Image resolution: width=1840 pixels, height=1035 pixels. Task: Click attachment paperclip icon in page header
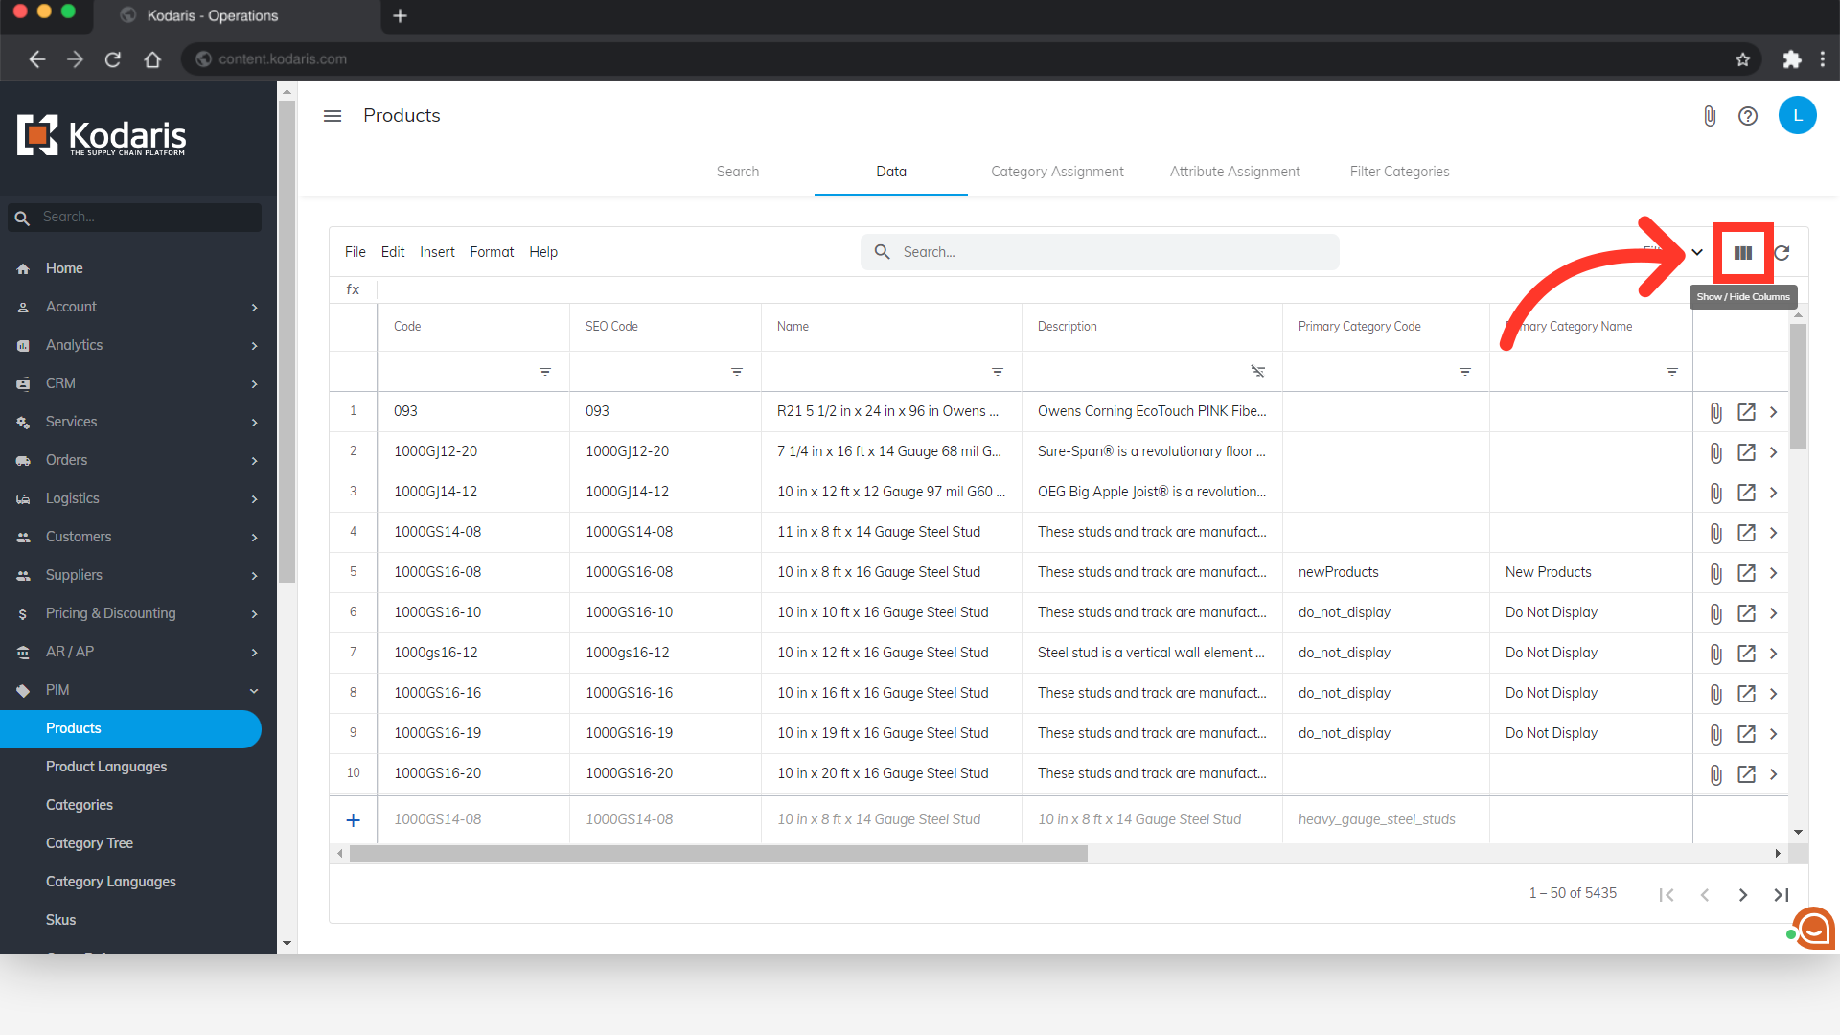[1710, 116]
